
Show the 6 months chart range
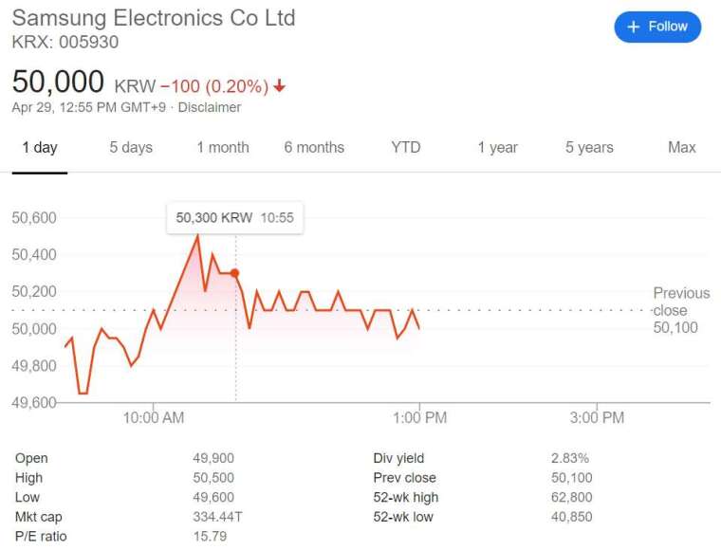pyautogui.click(x=314, y=148)
